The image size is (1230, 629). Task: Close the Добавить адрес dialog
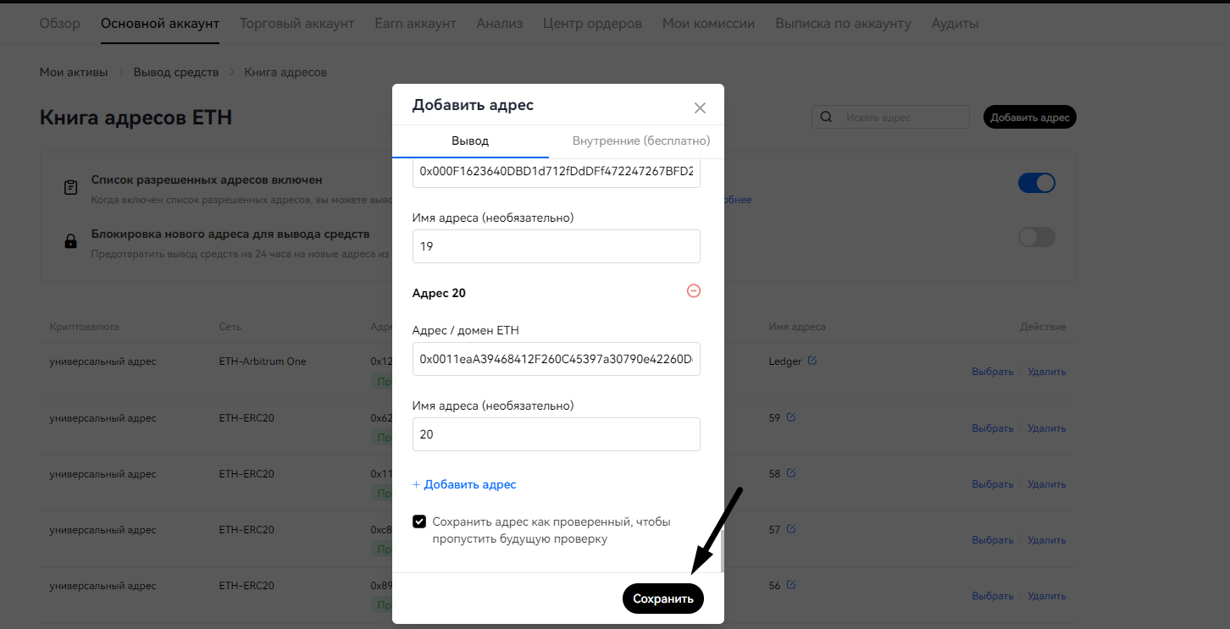click(x=700, y=108)
